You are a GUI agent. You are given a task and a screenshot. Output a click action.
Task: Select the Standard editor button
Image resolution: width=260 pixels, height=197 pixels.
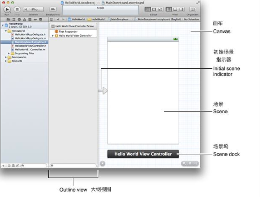coord(148,9)
